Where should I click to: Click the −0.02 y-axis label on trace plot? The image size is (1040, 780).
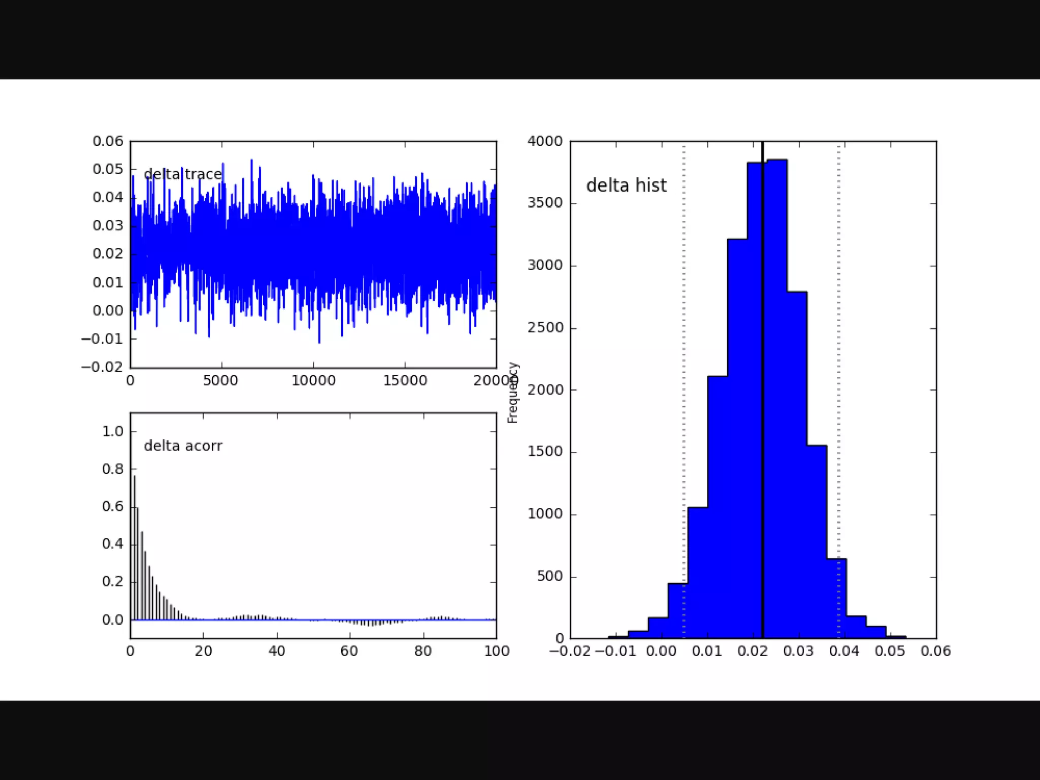(103, 367)
